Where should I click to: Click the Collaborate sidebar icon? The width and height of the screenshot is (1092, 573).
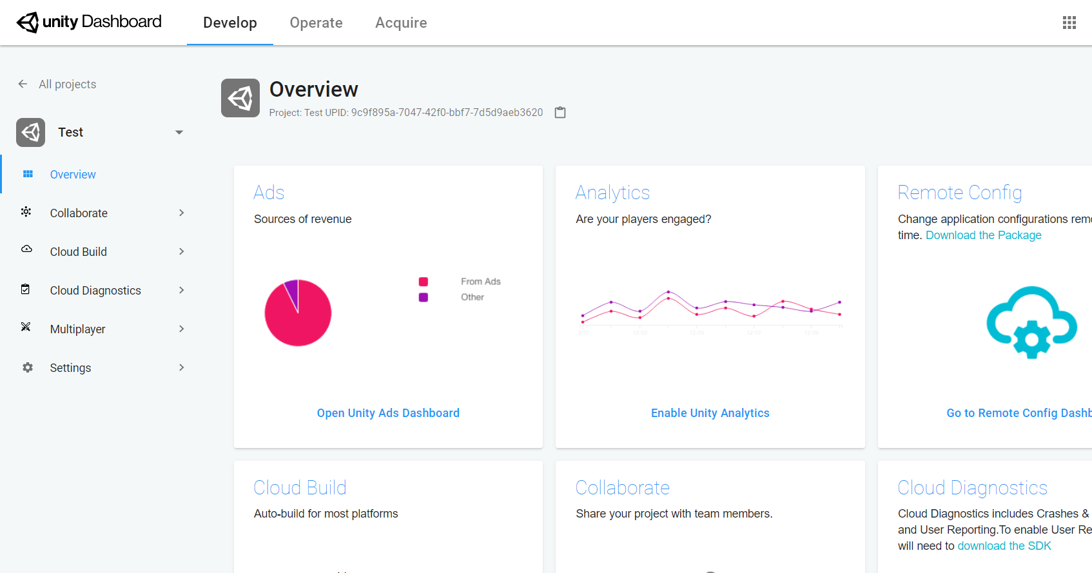click(26, 212)
